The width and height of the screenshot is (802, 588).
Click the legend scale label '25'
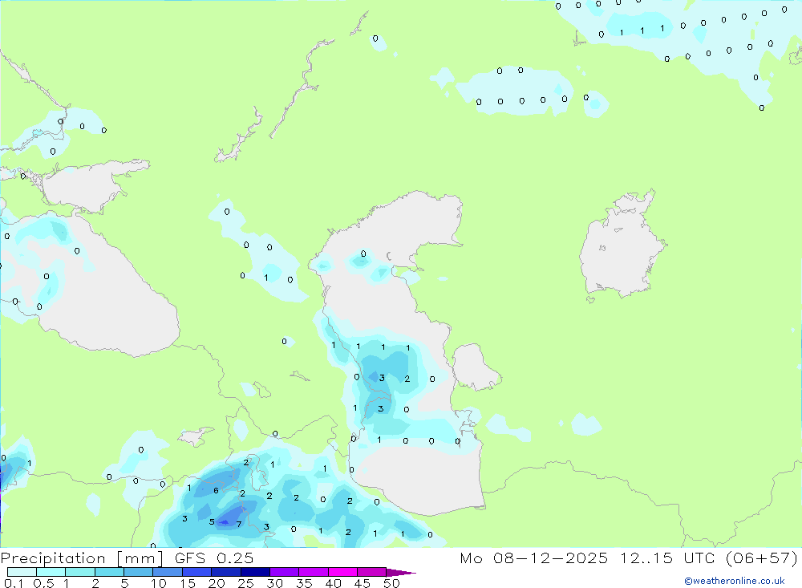[245, 583]
